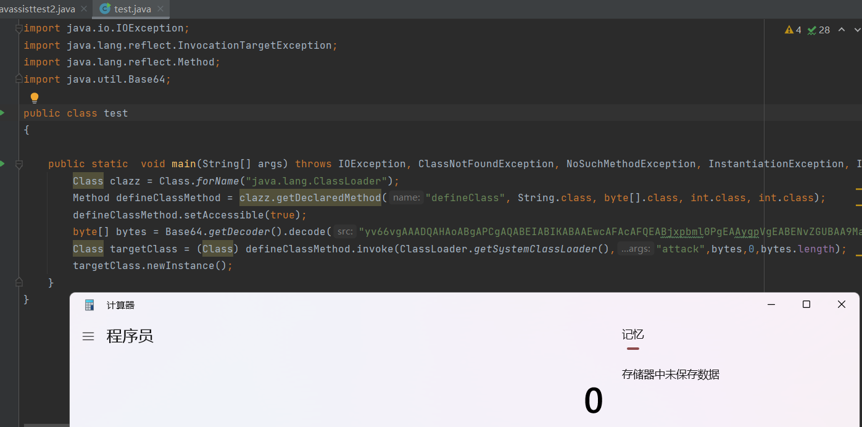Open Calculator hamburger navigation menu
The width and height of the screenshot is (862, 427).
(x=88, y=336)
